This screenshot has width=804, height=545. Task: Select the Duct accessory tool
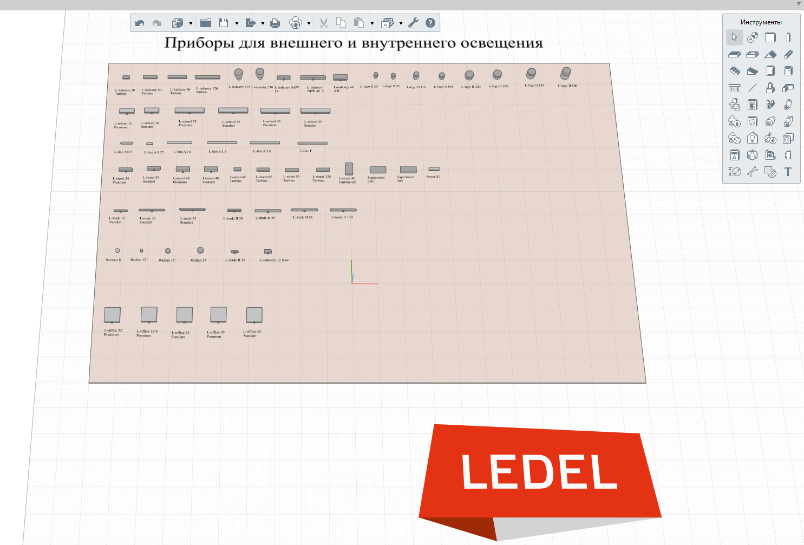click(x=770, y=121)
